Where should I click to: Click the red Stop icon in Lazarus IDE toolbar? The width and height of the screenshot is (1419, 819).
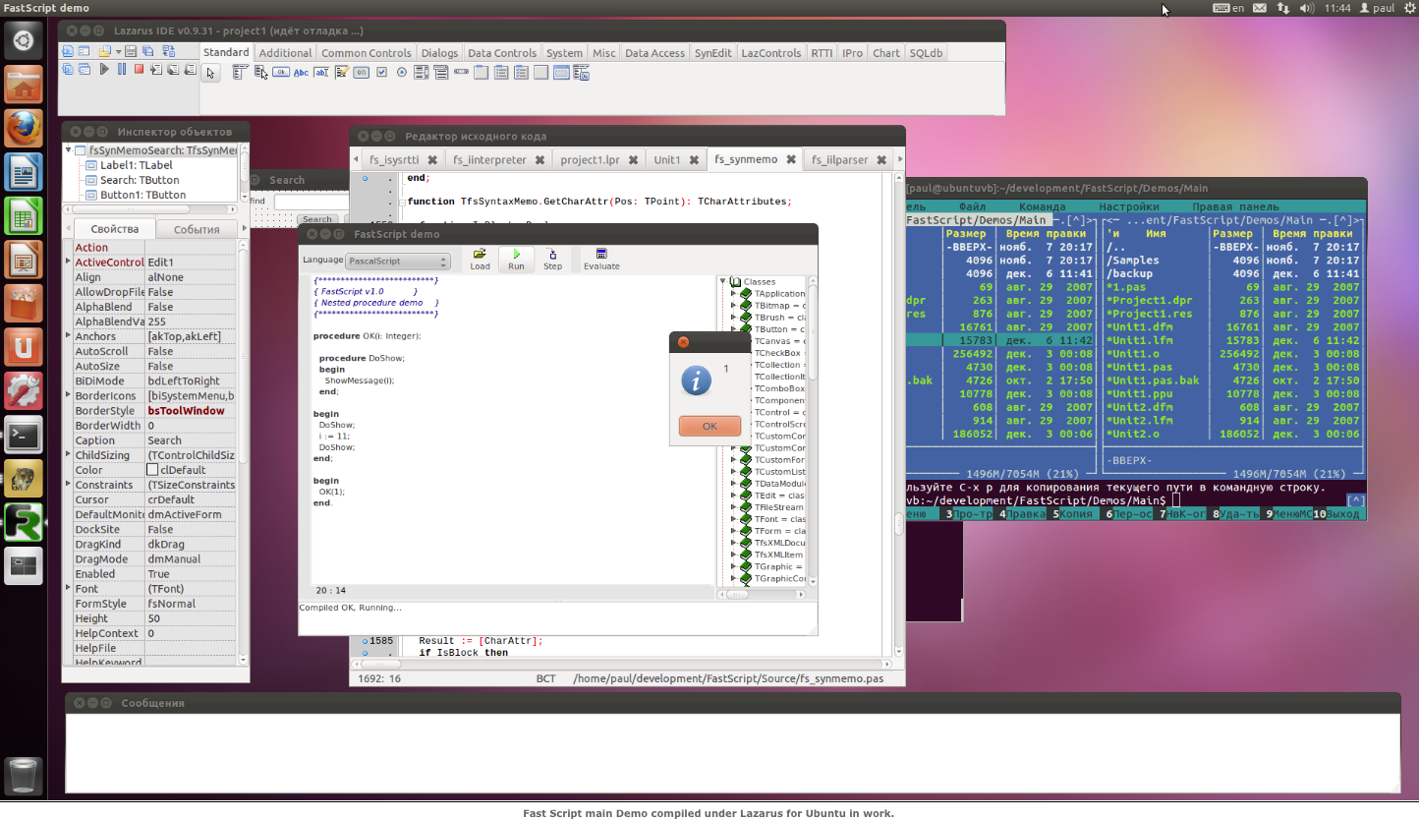coord(139,69)
